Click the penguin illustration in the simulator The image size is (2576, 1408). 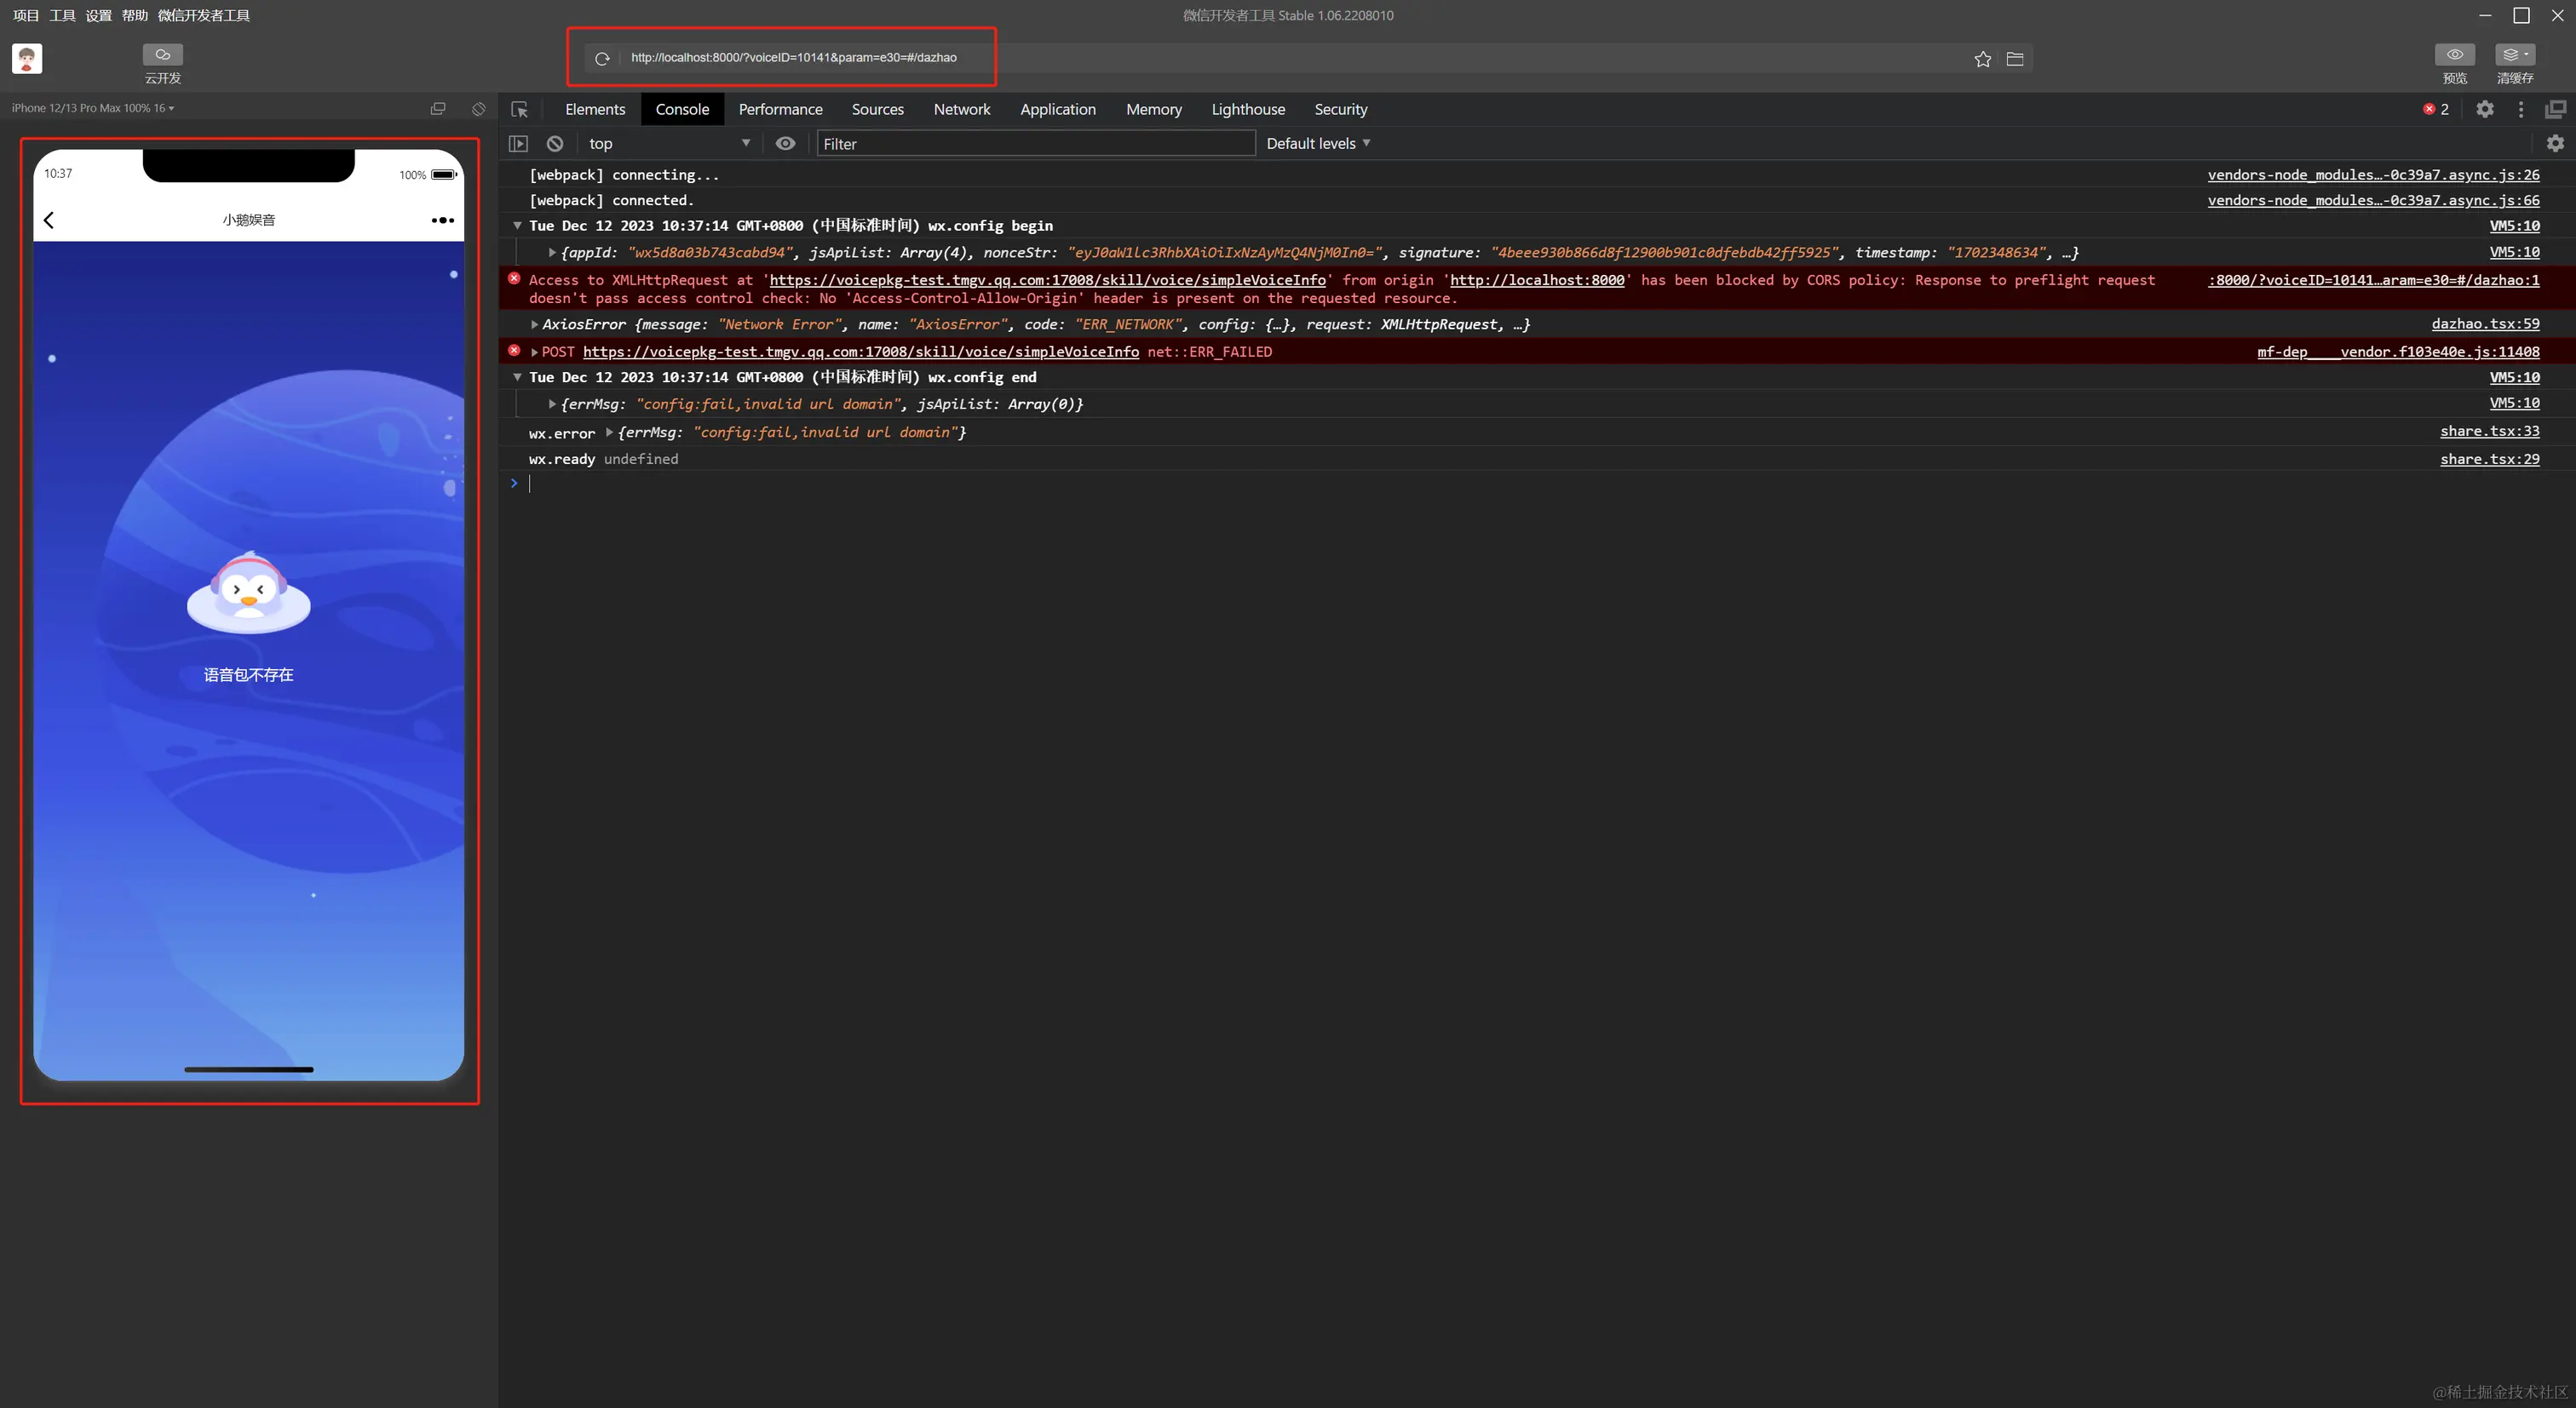[248, 592]
